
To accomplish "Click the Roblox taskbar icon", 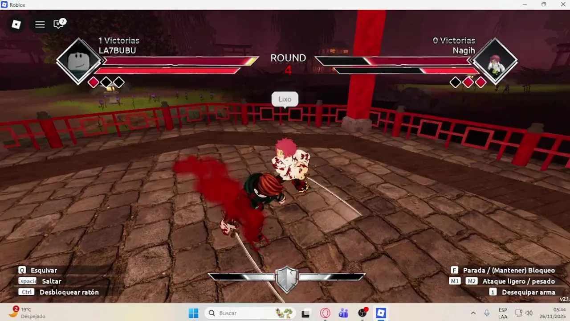I will (381, 313).
